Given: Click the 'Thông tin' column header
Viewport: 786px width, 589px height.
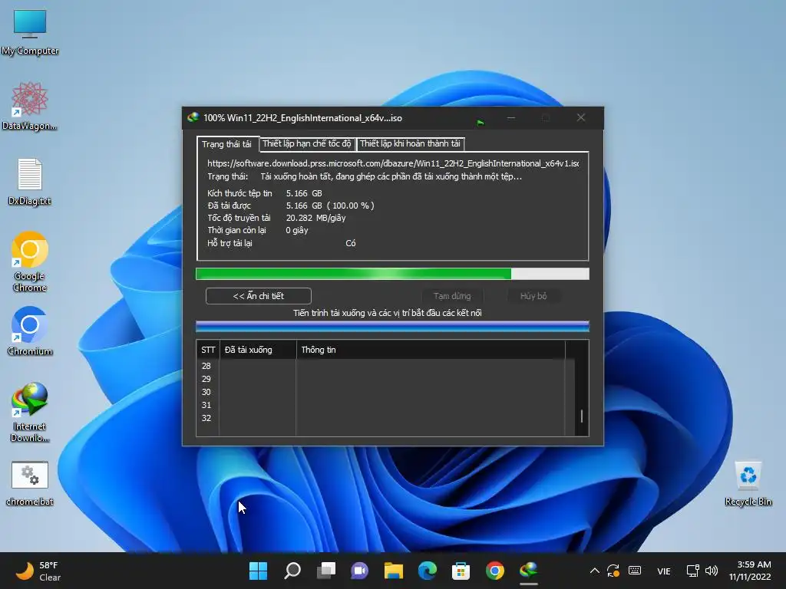Looking at the screenshot, I should point(431,350).
